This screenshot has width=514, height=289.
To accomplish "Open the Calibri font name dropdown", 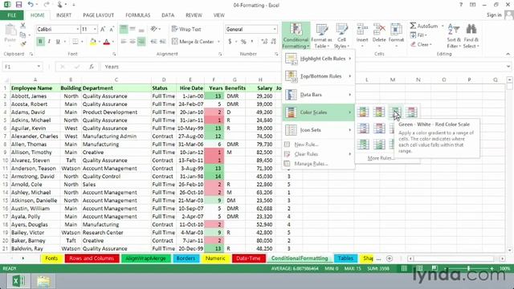I will pos(77,29).
